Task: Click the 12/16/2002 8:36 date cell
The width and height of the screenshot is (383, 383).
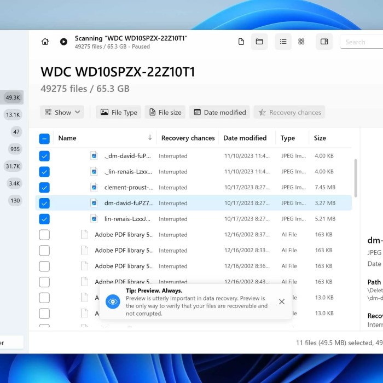Action: pos(247,266)
